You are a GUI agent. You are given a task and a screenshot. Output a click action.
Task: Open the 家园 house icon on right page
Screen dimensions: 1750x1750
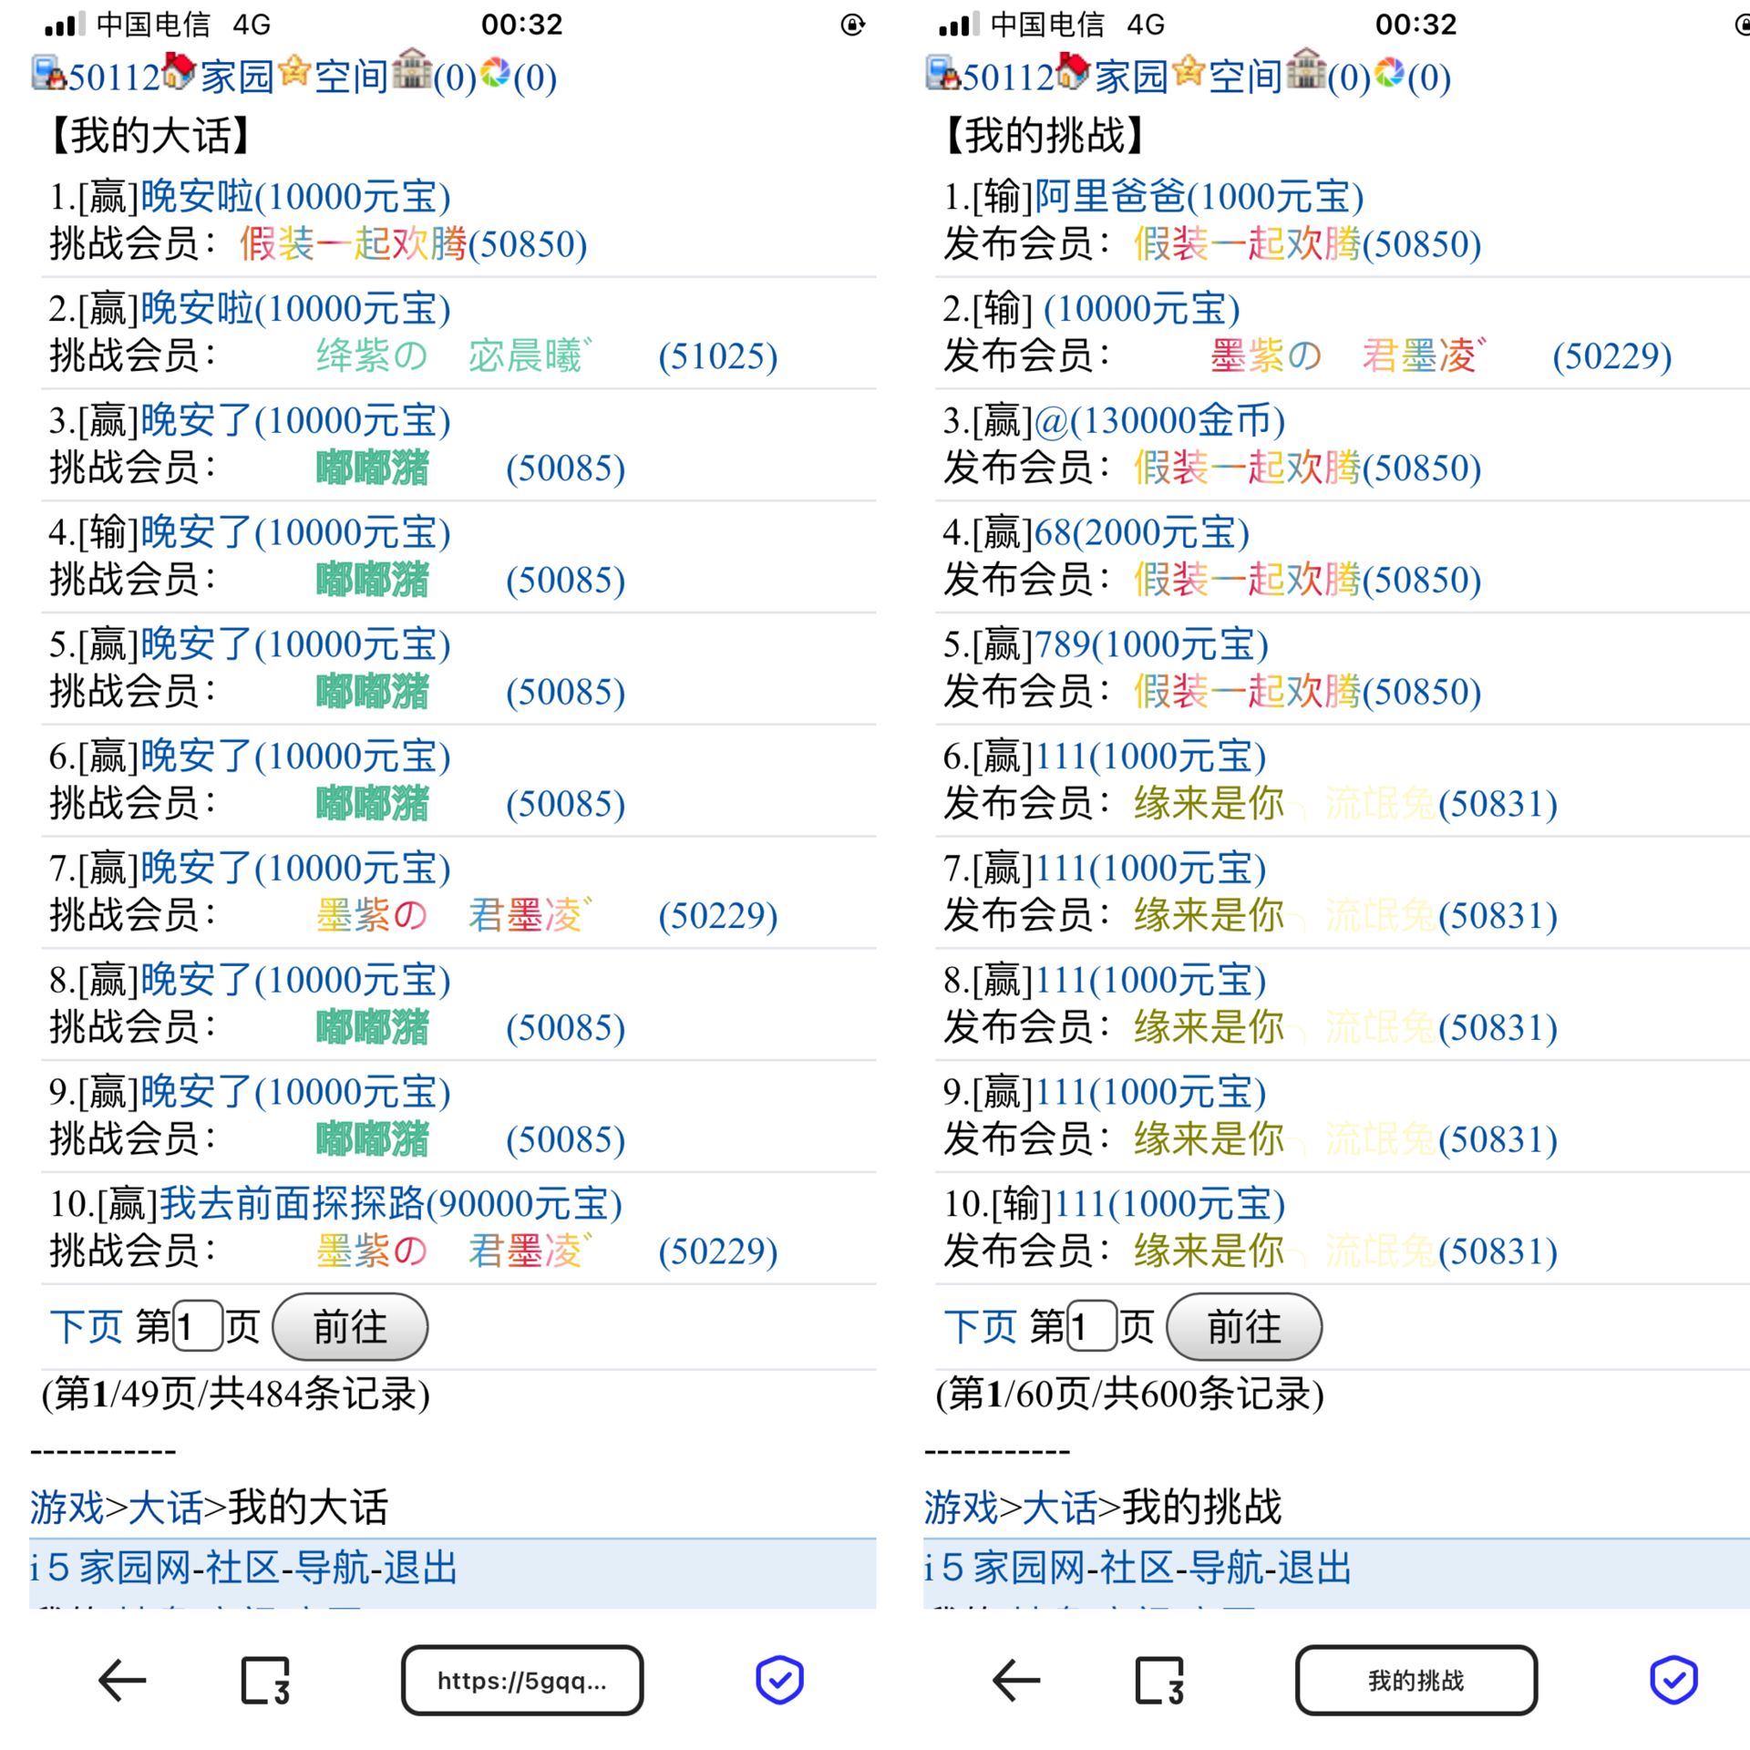(x=1074, y=71)
